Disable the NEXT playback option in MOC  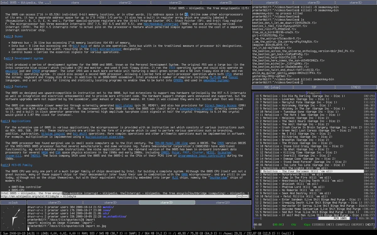tap(369, 224)
